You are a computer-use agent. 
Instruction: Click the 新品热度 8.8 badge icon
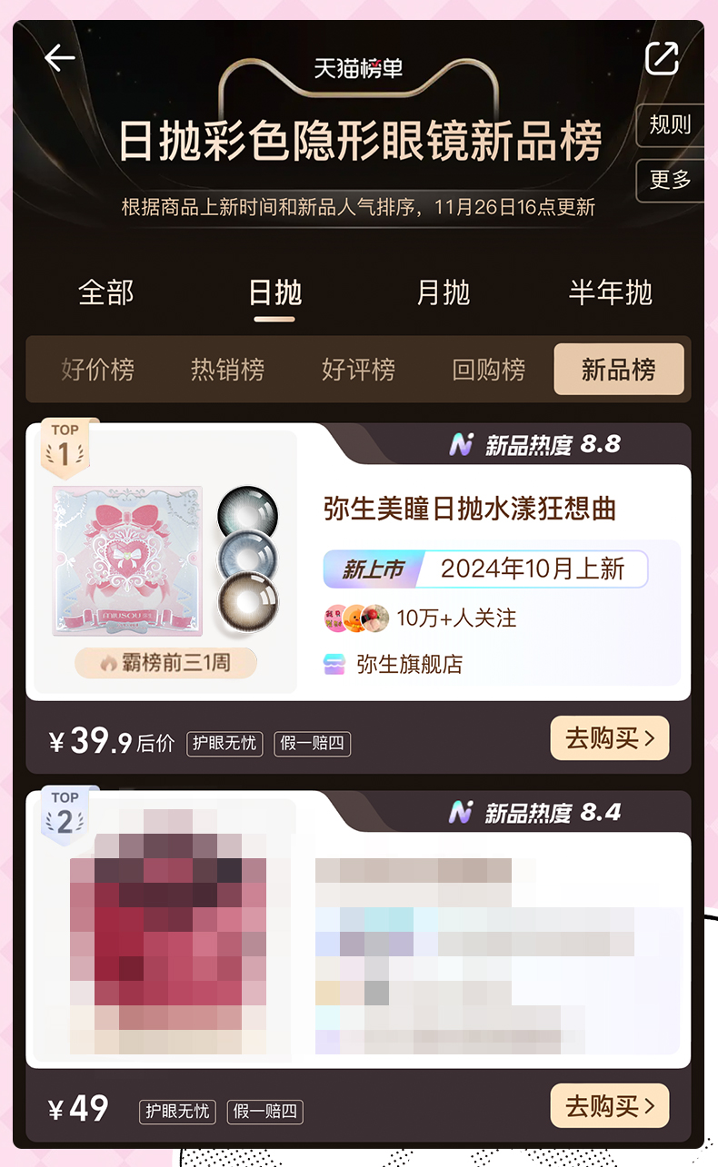point(462,444)
